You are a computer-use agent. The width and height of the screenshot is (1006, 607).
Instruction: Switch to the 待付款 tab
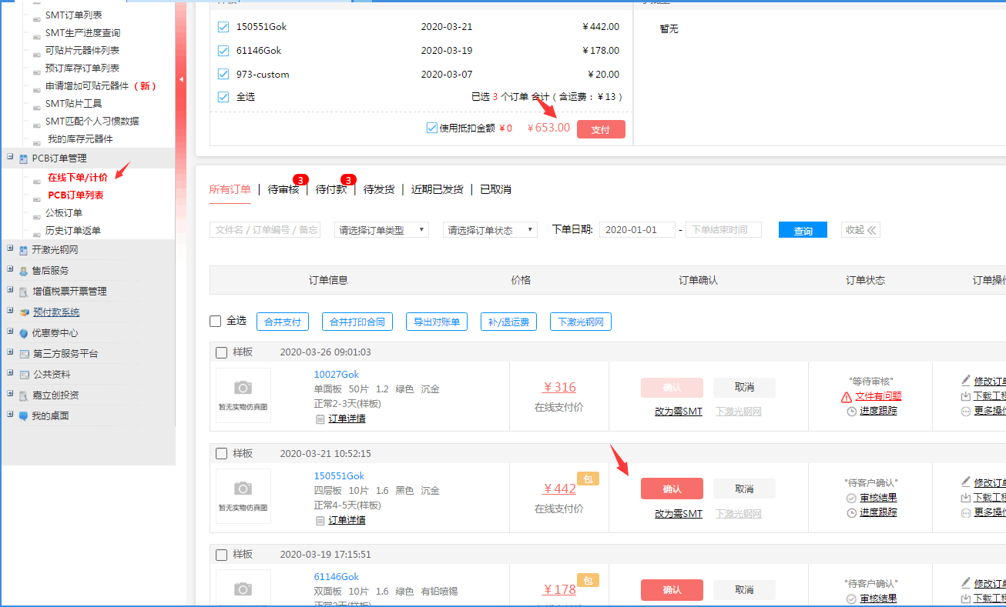pyautogui.click(x=331, y=189)
